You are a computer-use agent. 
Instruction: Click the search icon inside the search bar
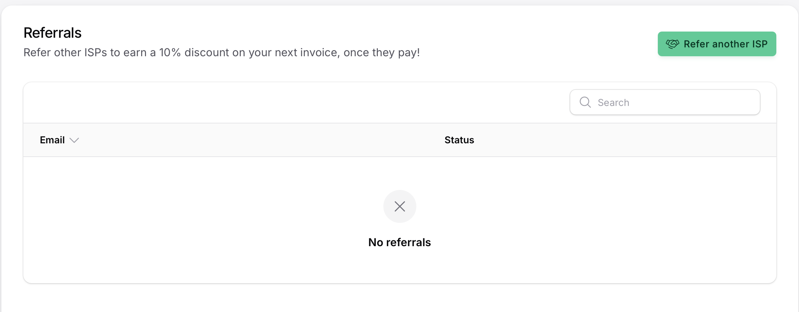tap(585, 102)
